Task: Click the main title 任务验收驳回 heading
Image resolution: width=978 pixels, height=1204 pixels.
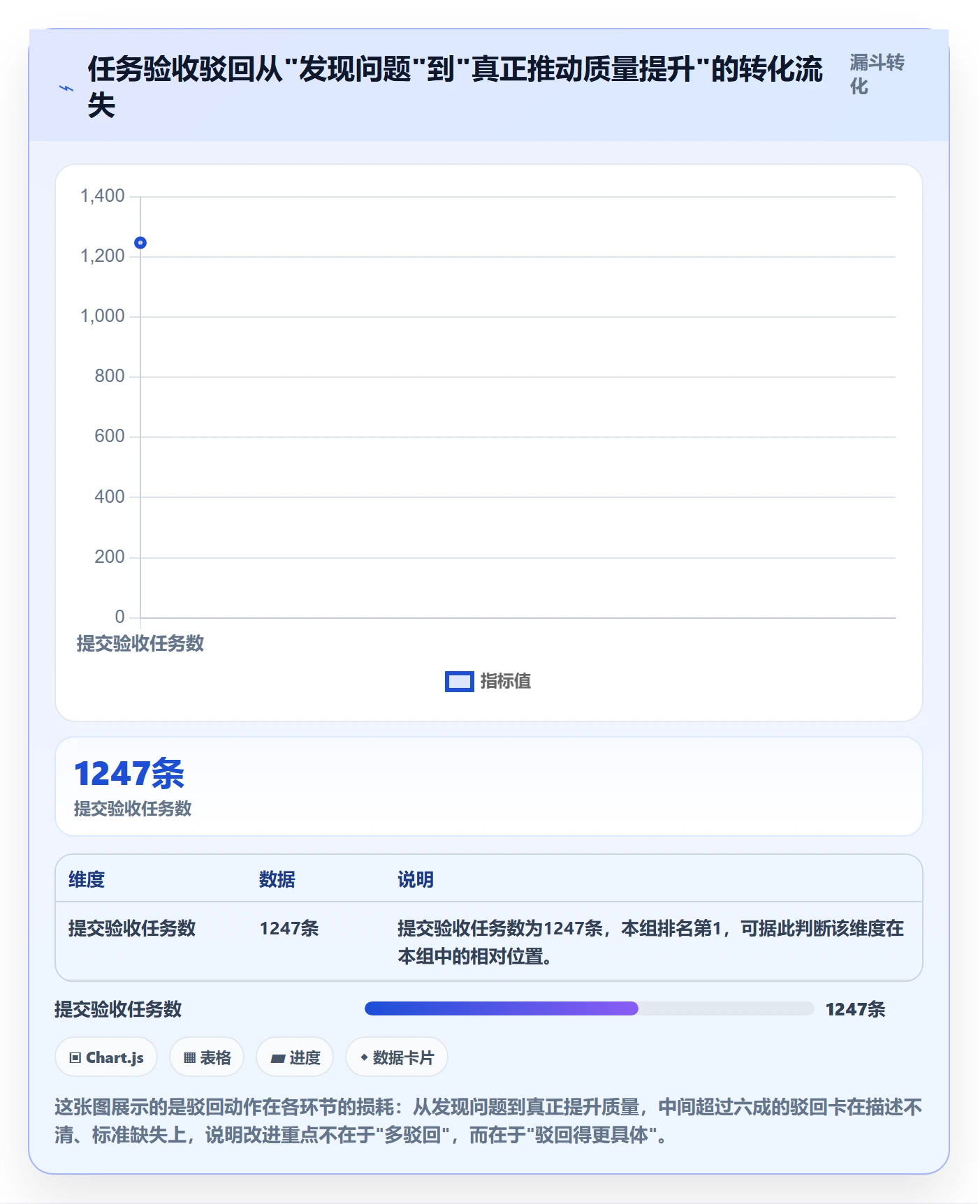Action: coord(455,87)
